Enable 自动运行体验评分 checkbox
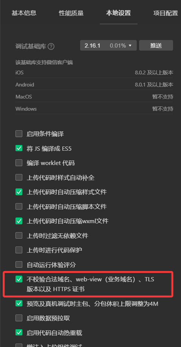The height and width of the screenshot is (347, 181). click(x=19, y=264)
